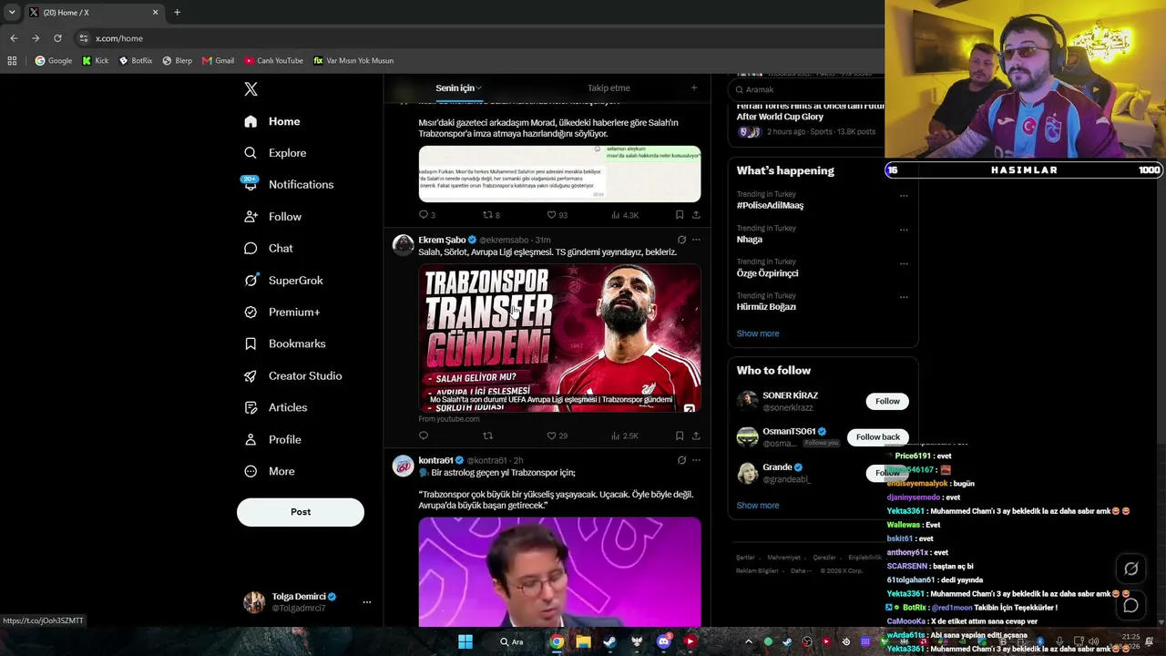Reply to the post with 3 replies
The height and width of the screenshot is (656, 1166).
click(x=426, y=215)
